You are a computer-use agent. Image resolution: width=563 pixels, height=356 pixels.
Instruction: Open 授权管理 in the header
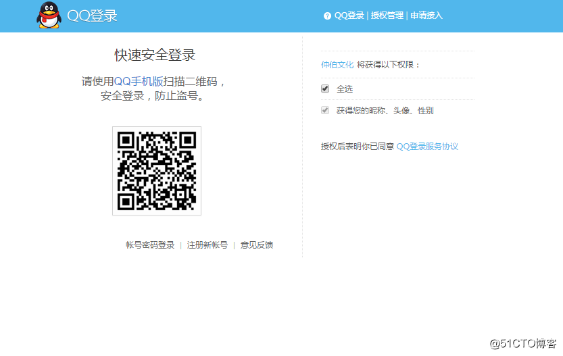[387, 16]
